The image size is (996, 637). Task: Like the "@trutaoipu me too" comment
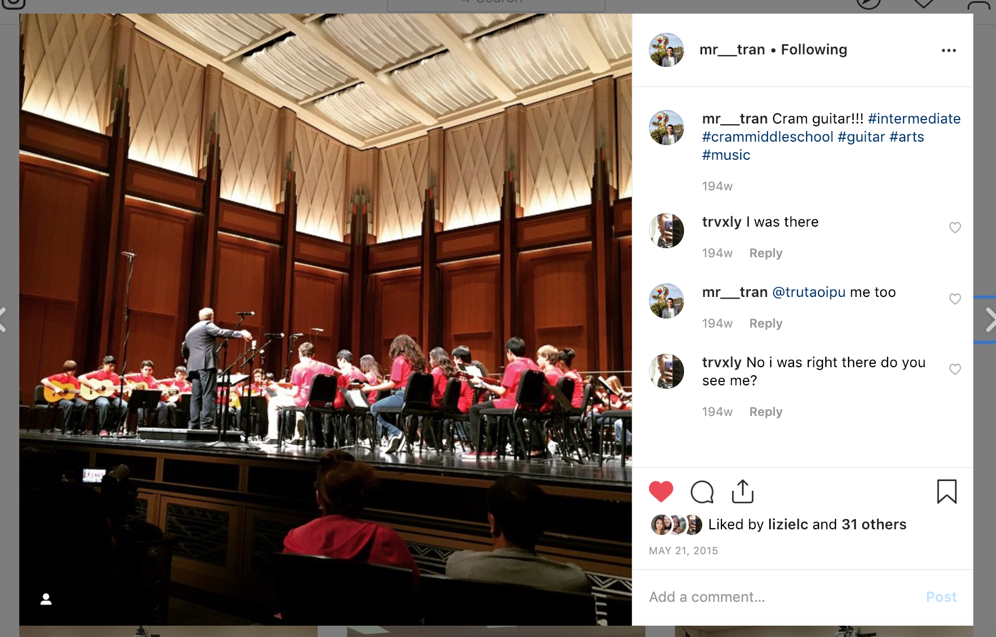click(955, 299)
